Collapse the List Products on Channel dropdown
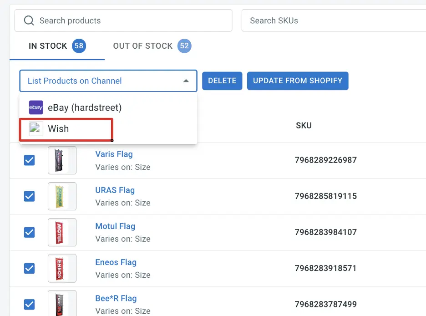 pyautogui.click(x=108, y=81)
